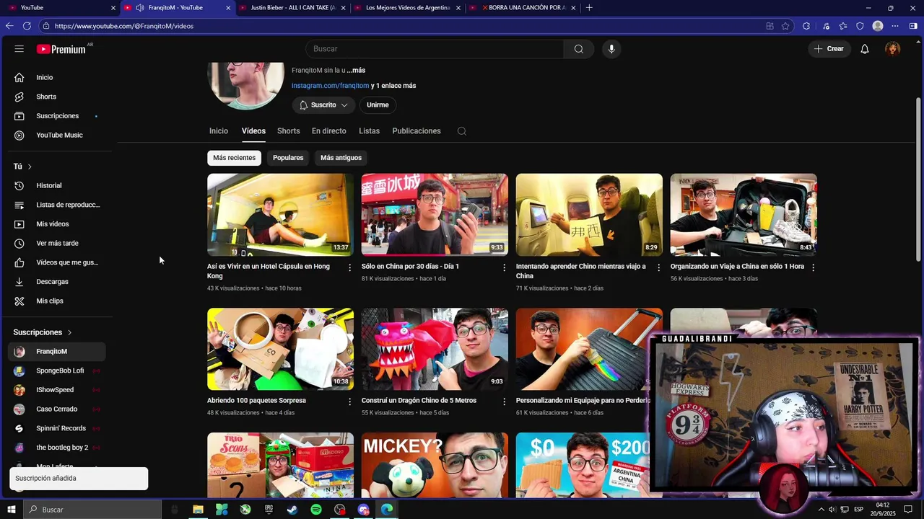The height and width of the screenshot is (519, 924).
Task: Switch to the En directo channel tab
Action: click(x=328, y=131)
